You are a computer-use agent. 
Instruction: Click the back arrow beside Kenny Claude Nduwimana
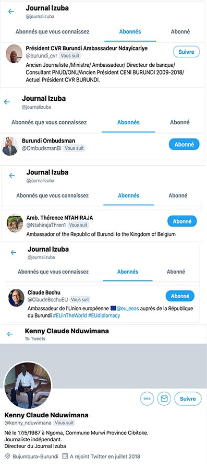pos(10,334)
